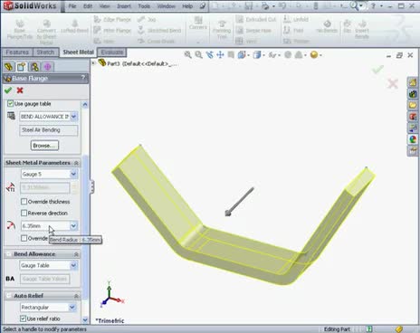Screen dimensions: 420x333
Task: Uncheck Use gauge table checkbox
Action: [x=11, y=103]
